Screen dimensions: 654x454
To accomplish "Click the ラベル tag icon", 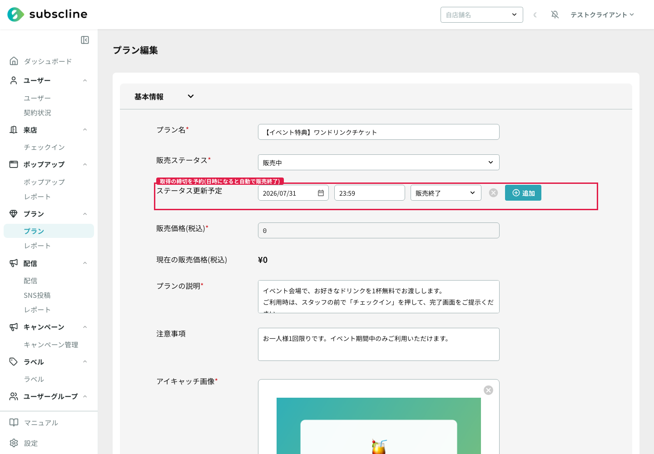I will pyautogui.click(x=14, y=362).
